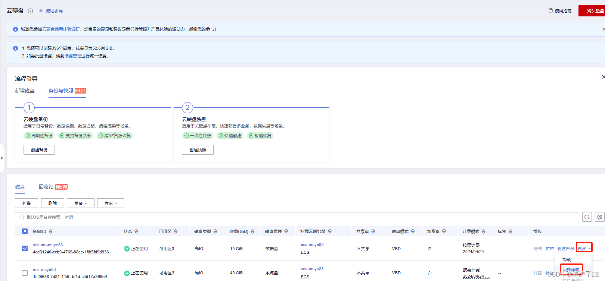
Task: Open the 流程引导 link at top
Action: [x=54, y=11]
